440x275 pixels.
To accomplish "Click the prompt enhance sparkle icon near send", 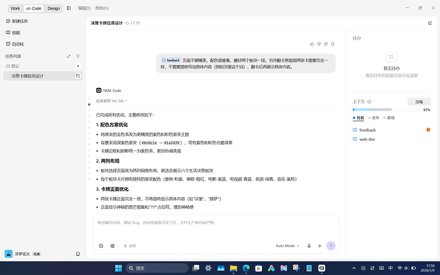I will (x=319, y=246).
